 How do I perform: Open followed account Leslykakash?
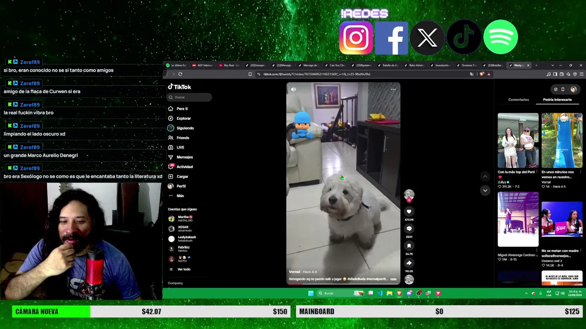click(x=182, y=239)
